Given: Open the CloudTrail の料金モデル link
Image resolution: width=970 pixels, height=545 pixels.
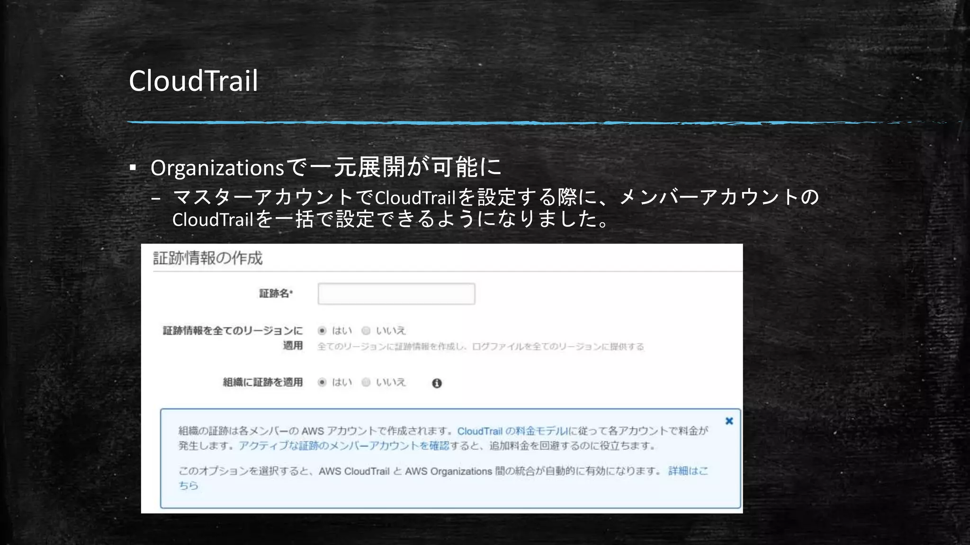Looking at the screenshot, I should pyautogui.click(x=512, y=431).
